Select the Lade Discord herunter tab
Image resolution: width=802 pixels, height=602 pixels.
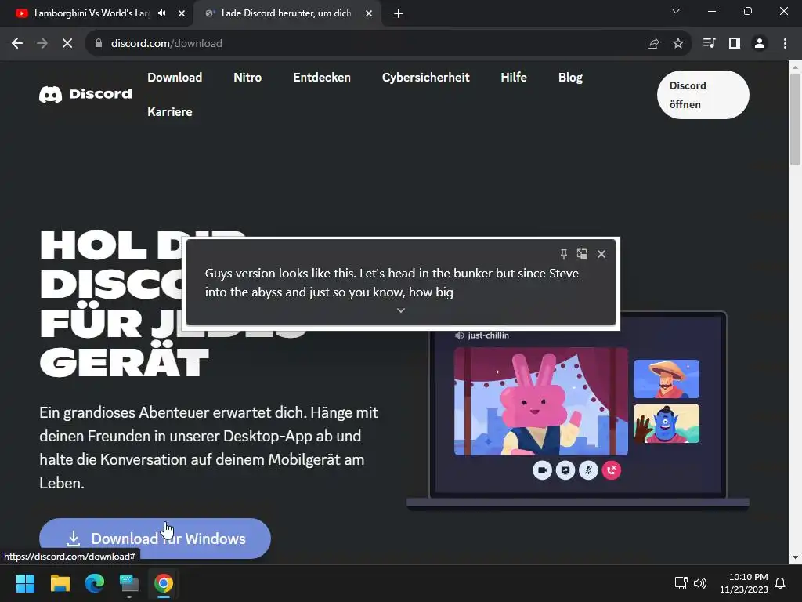(x=287, y=13)
